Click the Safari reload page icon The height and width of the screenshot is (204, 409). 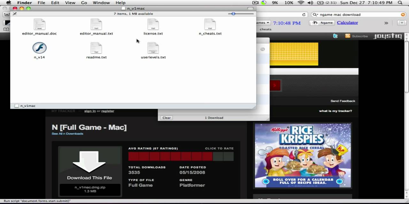(x=304, y=15)
